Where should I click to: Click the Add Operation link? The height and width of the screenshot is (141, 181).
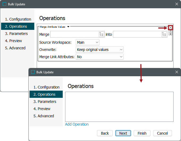tap(77, 124)
